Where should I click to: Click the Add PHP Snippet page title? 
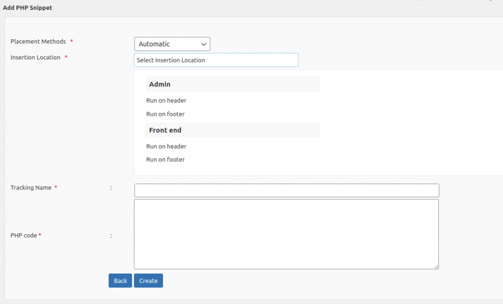(x=27, y=7)
